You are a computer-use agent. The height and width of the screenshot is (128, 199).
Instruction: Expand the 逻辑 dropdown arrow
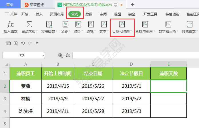click(x=95, y=31)
